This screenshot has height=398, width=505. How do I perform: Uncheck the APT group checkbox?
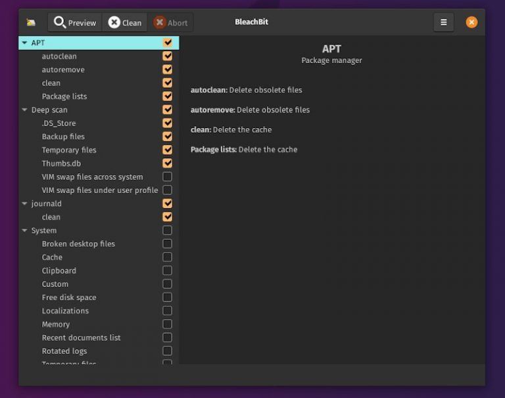point(168,43)
